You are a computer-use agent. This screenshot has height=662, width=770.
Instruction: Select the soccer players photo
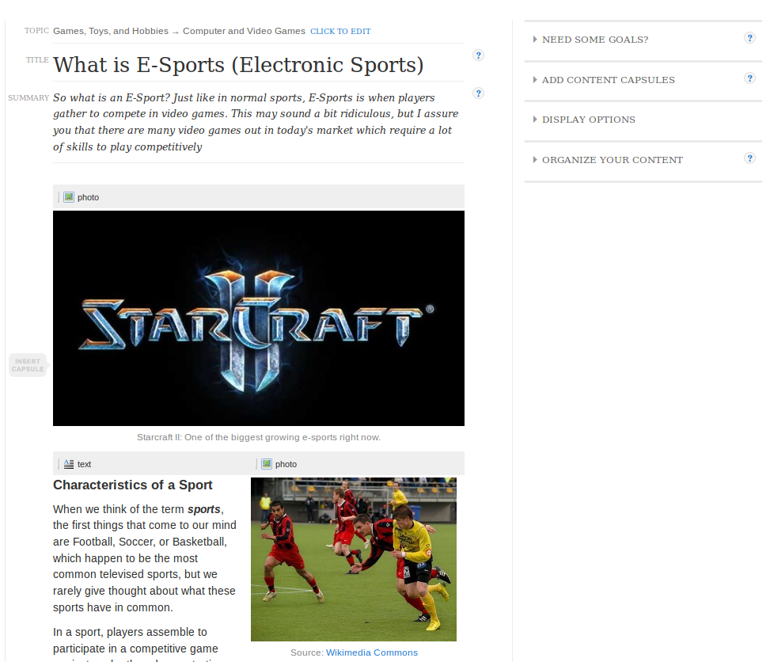click(354, 559)
